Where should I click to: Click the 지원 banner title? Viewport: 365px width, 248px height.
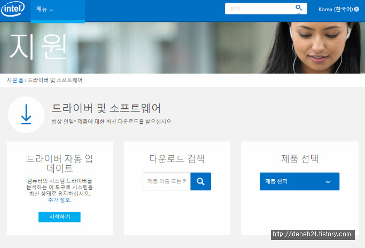click(x=38, y=46)
